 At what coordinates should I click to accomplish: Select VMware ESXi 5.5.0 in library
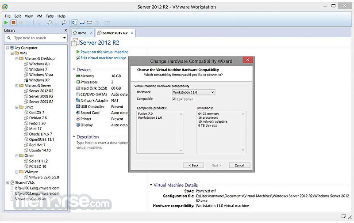44,177
